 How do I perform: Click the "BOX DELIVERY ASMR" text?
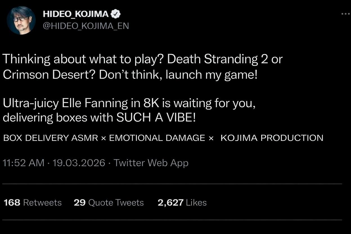[x=51, y=138]
